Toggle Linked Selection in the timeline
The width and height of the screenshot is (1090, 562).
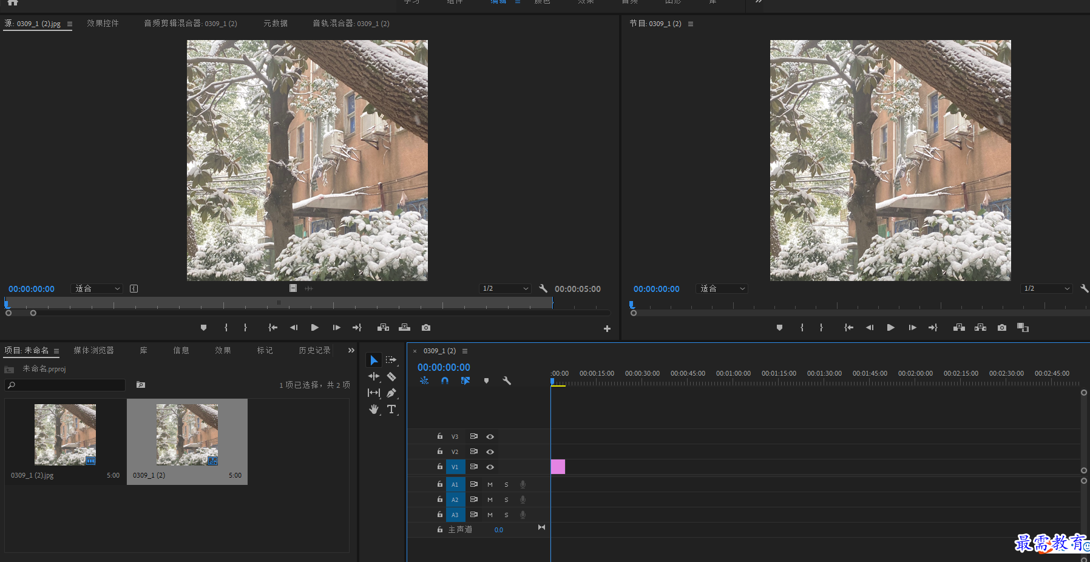tap(465, 381)
